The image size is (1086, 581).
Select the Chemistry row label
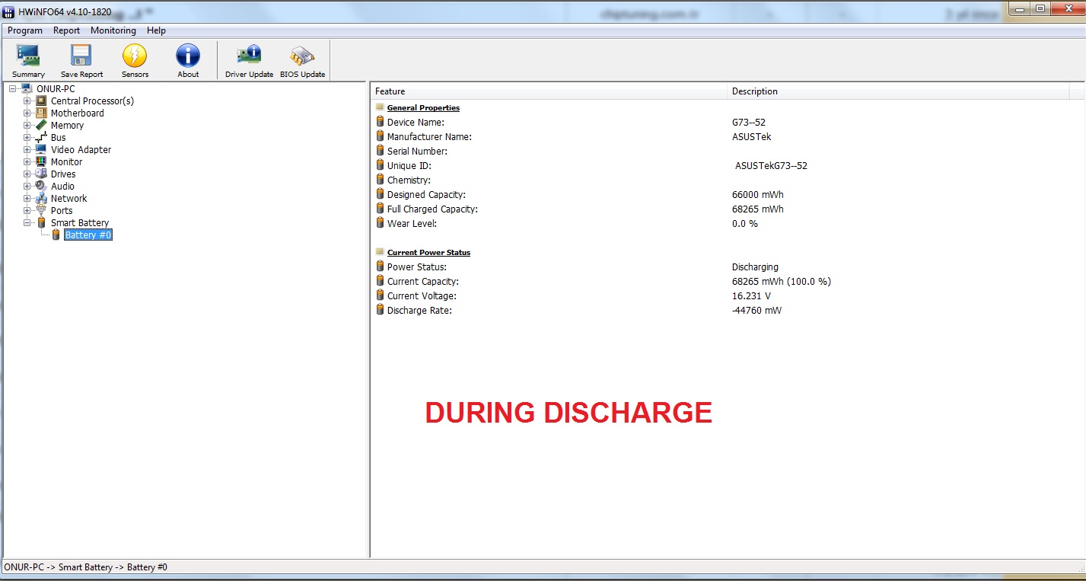click(409, 180)
